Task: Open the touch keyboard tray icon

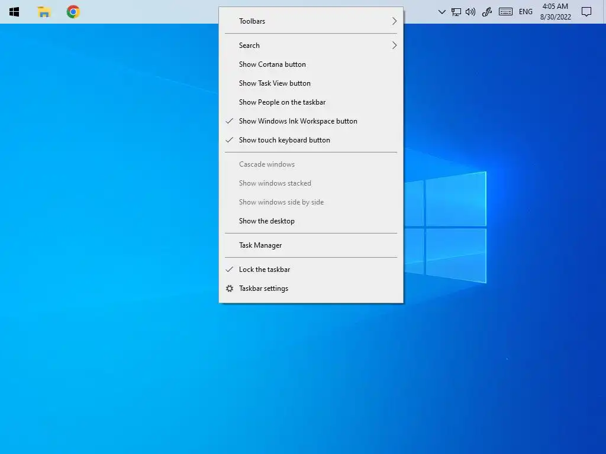Action: pyautogui.click(x=505, y=12)
